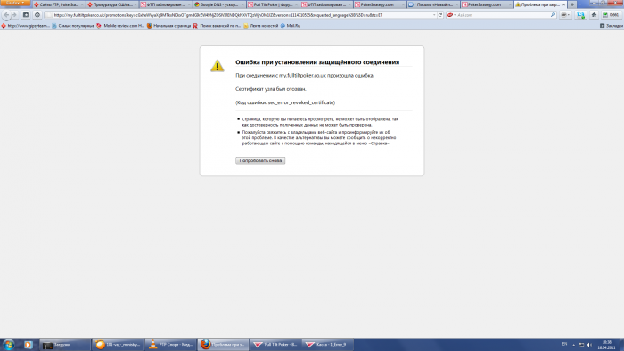Switch to the first FTP PokerStars sites tab
Image resolution: width=624 pixels, height=351 pixels.
(x=59, y=4)
